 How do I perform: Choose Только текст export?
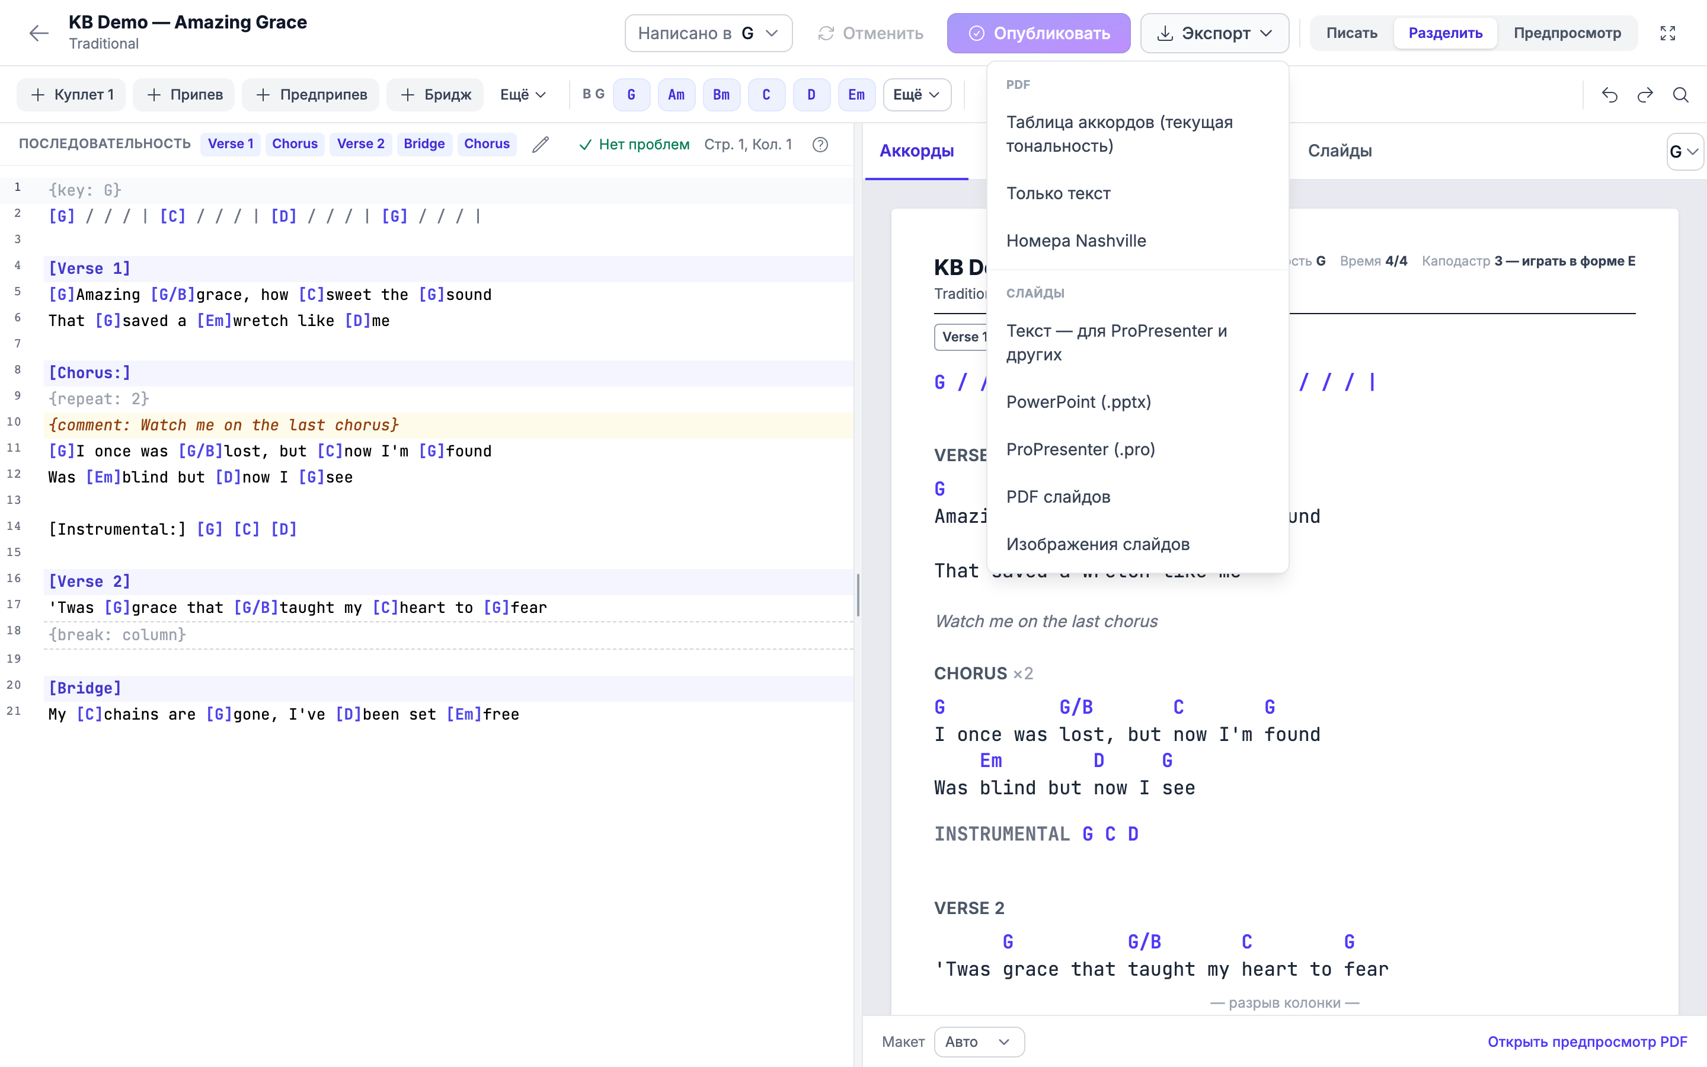[1138, 193]
